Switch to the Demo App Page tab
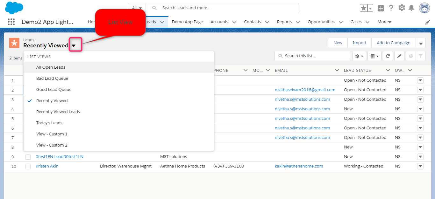 [187, 22]
